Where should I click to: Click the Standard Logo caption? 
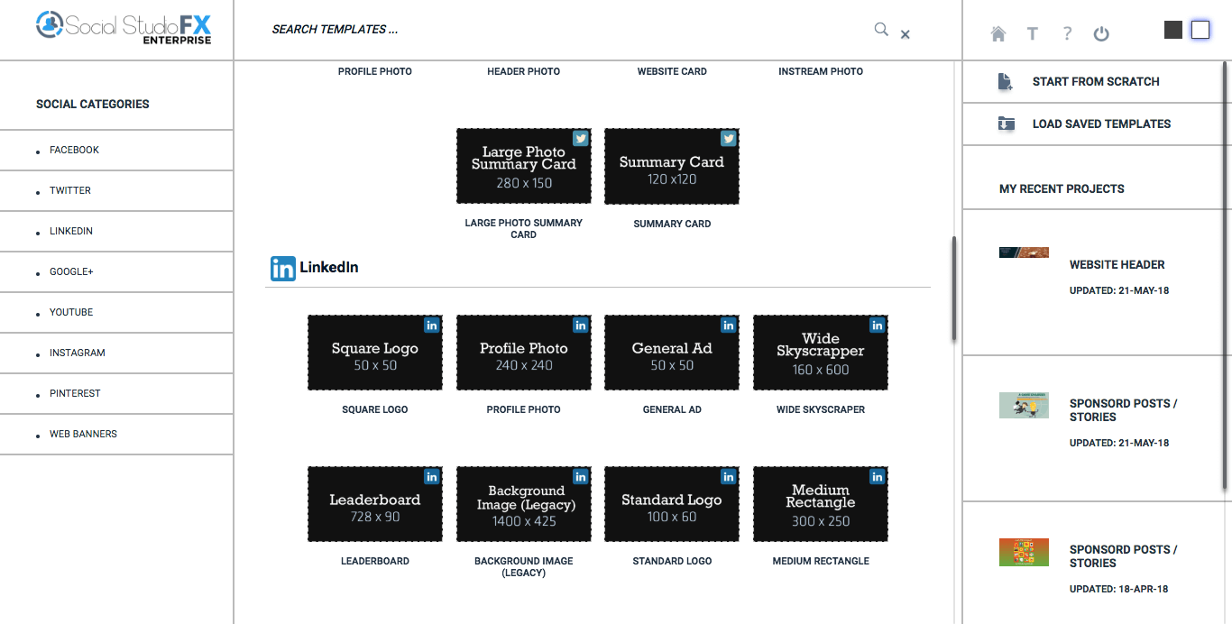coord(672,561)
